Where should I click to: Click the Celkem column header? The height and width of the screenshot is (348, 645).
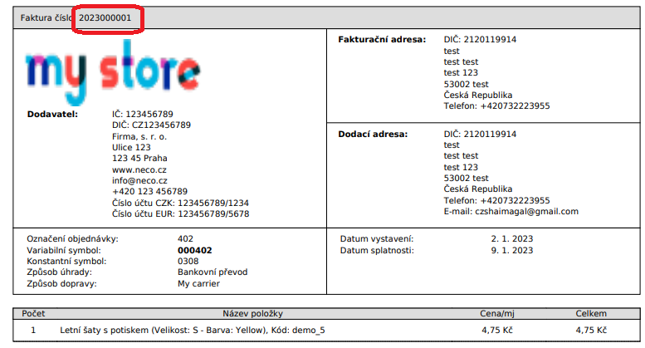point(592,314)
